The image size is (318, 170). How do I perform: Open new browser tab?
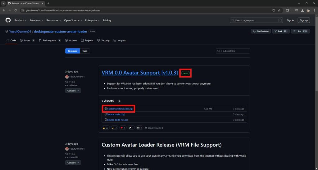click(48, 3)
